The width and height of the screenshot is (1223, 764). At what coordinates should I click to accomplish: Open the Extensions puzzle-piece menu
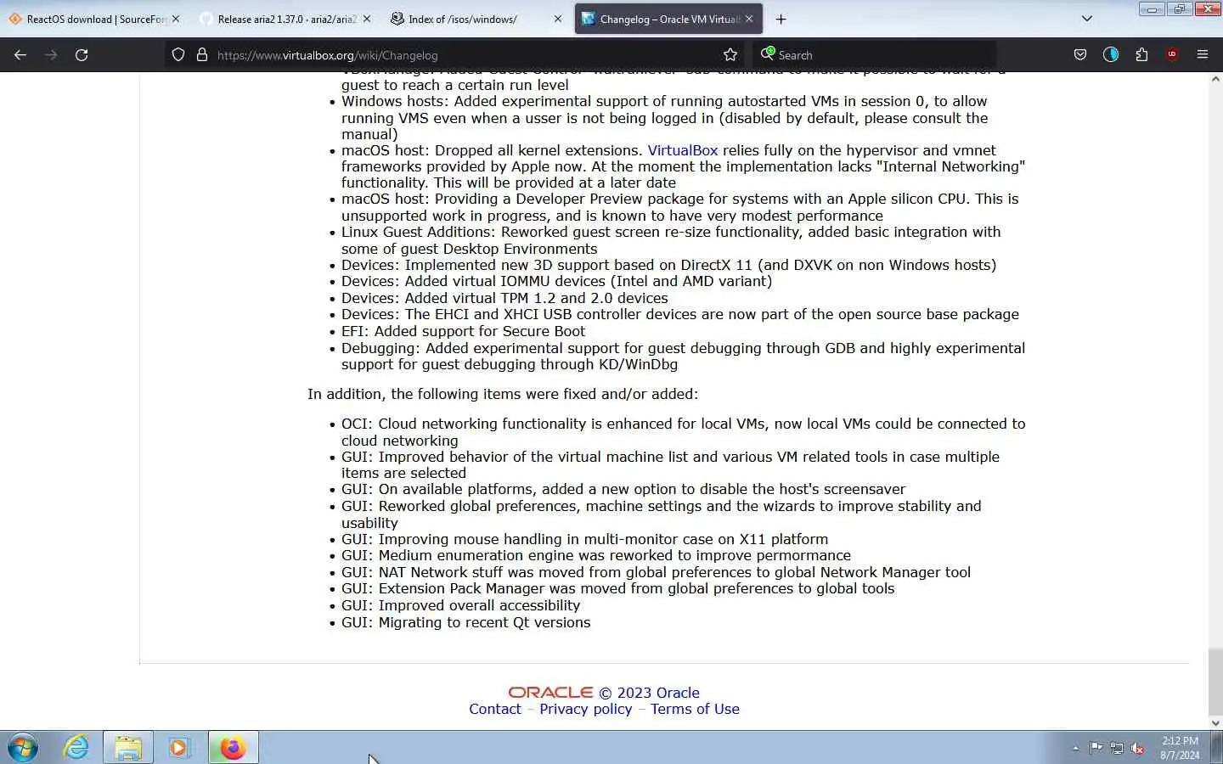click(1141, 54)
